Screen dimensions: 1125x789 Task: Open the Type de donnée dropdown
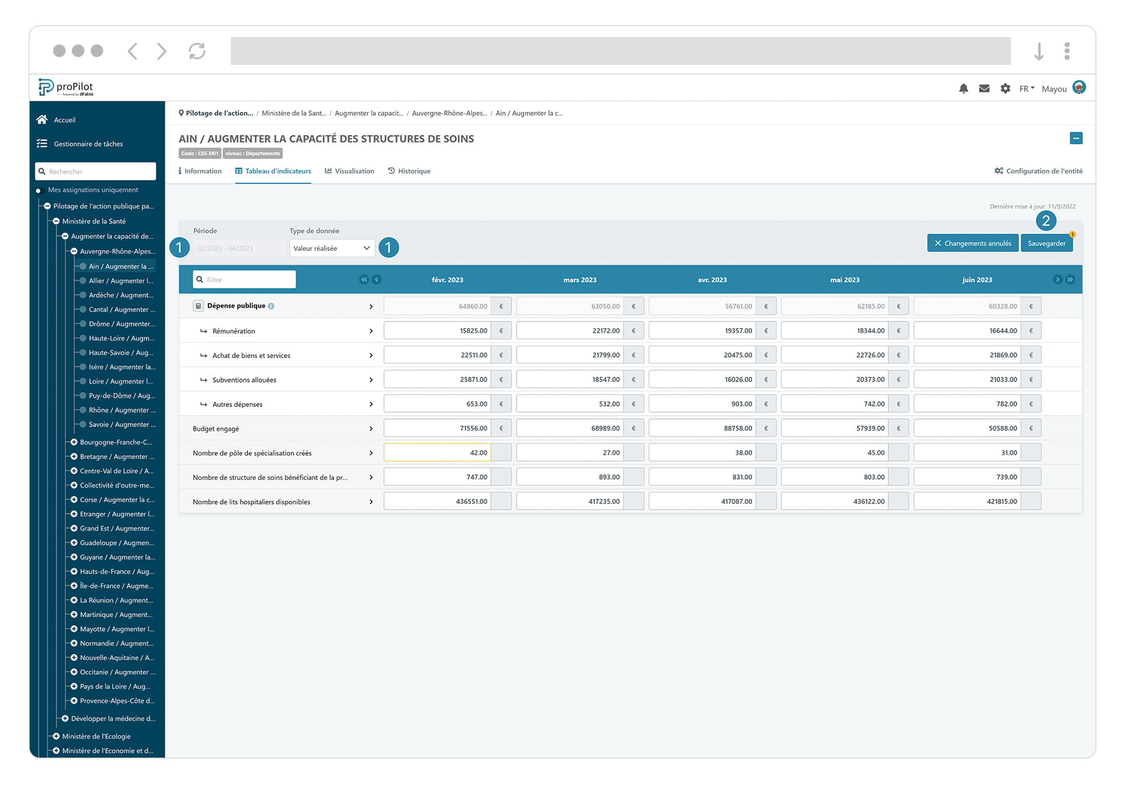332,248
